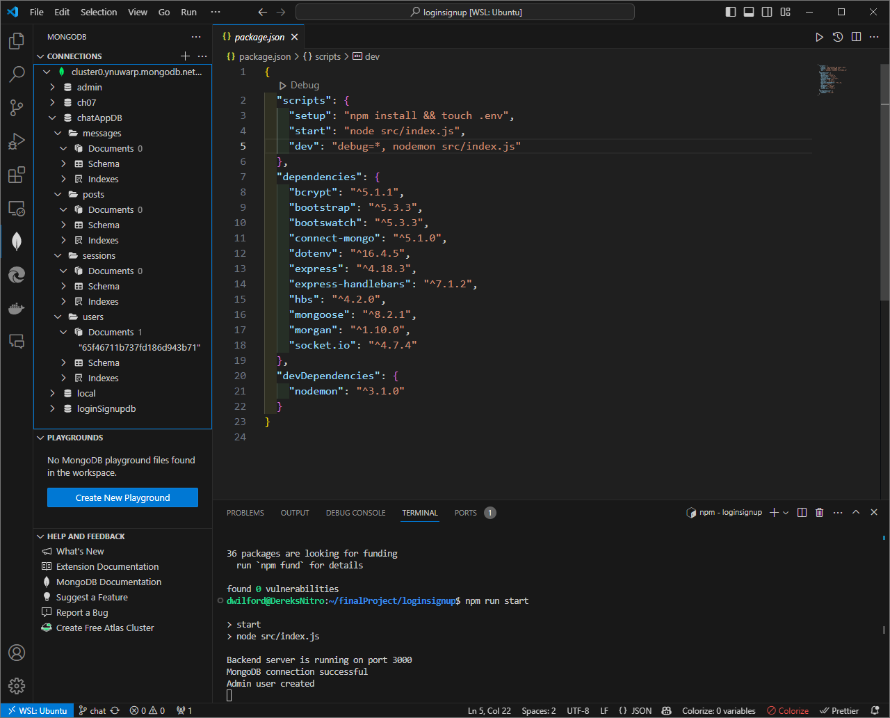Click the Prettier status bar item
Viewport: 890px width, 718px height.
[x=839, y=710]
